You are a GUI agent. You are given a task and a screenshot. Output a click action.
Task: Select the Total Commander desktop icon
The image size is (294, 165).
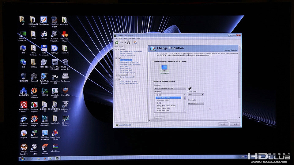click(44, 50)
